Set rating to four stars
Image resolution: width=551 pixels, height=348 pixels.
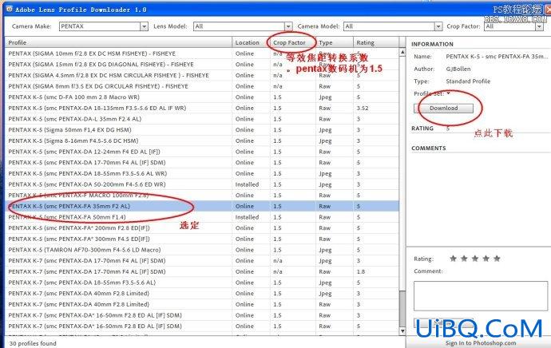click(x=486, y=259)
